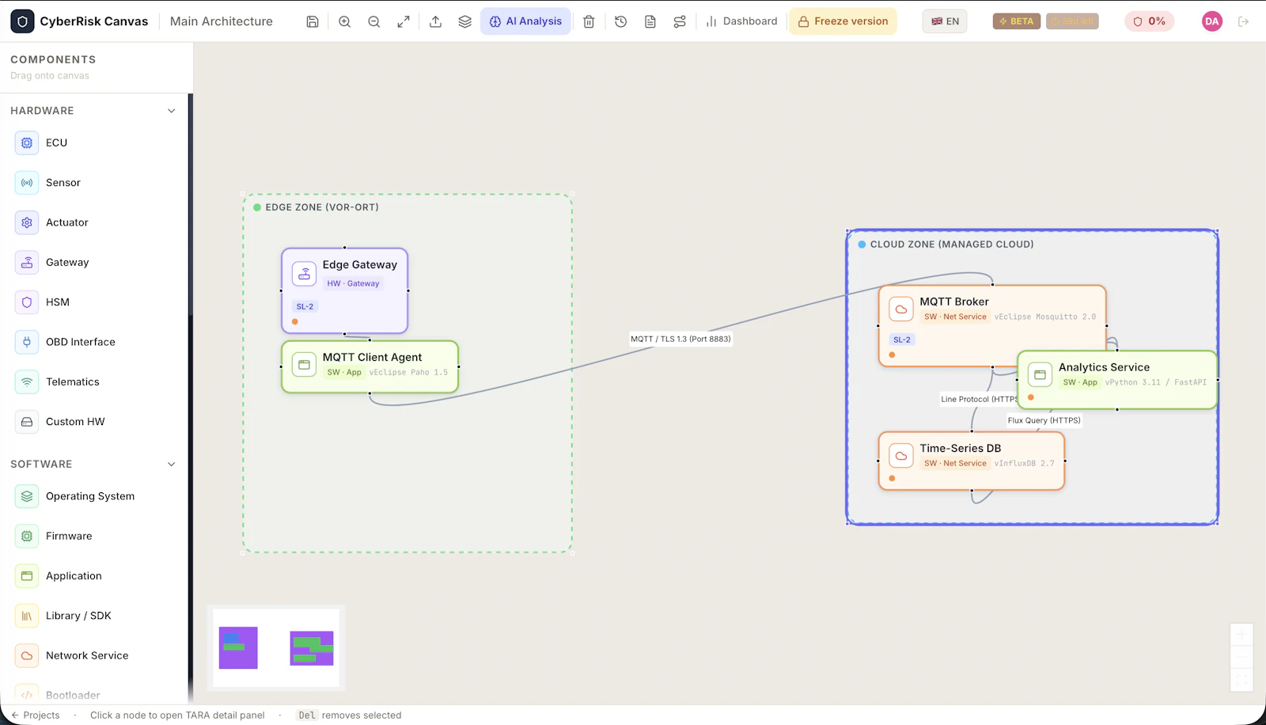Image resolution: width=1266 pixels, height=725 pixels.
Task: Click the 0% risk shield indicator
Action: tap(1149, 21)
